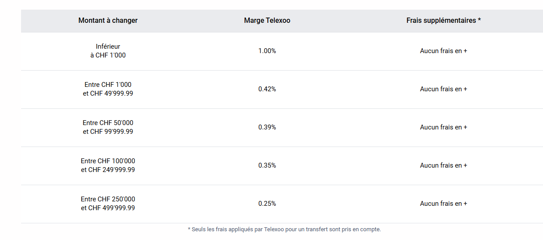Click the asterisk after 'Frais supplémentaires'
This screenshot has height=240, width=543.
pos(479,21)
